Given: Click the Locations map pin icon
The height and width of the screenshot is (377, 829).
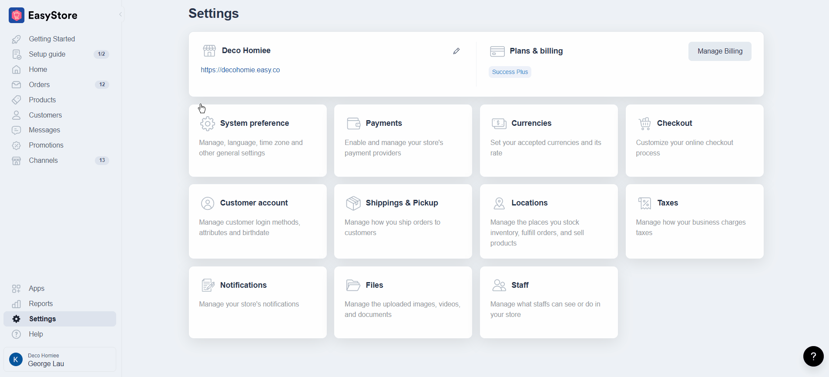Looking at the screenshot, I should click(499, 203).
